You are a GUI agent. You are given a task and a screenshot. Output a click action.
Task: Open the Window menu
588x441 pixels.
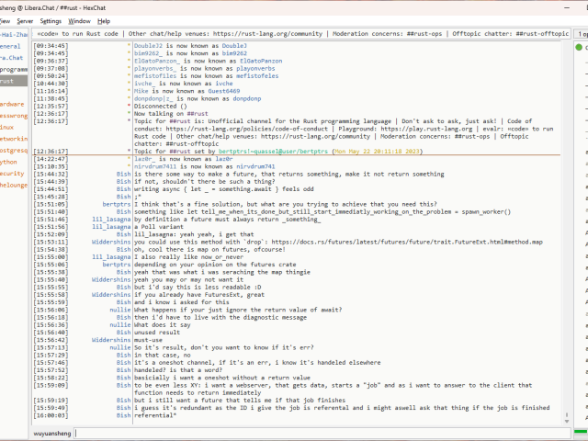80,20
